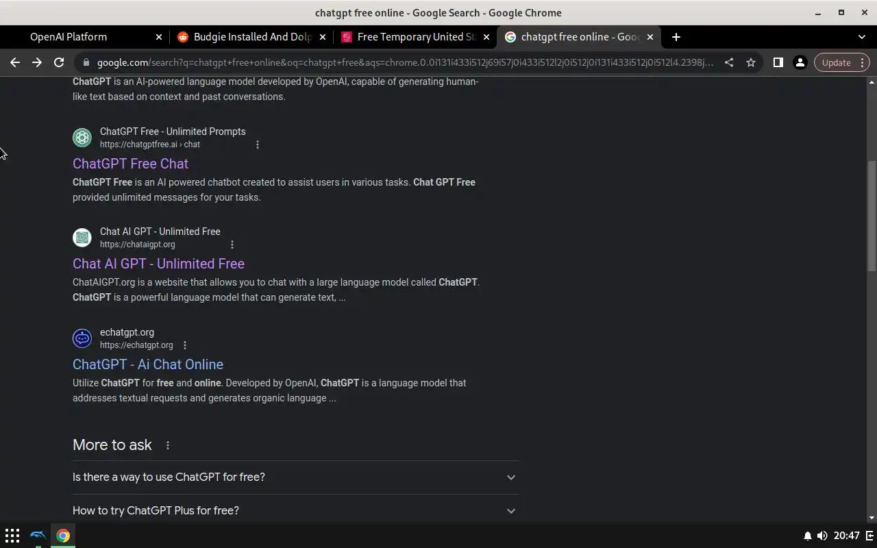Close the OpenAI Platform tab
Image resolution: width=877 pixels, height=548 pixels.
coord(159,37)
